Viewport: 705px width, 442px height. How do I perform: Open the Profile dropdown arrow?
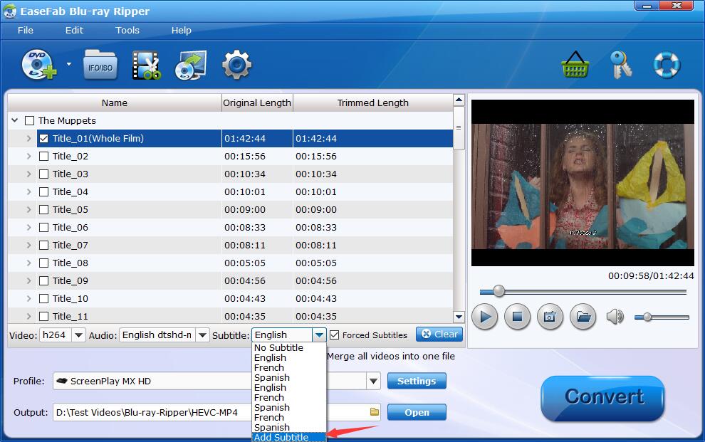click(373, 381)
